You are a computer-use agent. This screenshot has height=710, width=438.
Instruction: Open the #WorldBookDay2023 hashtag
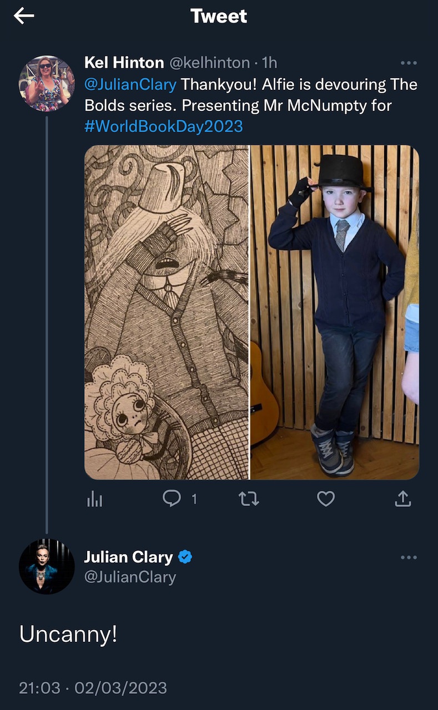164,126
